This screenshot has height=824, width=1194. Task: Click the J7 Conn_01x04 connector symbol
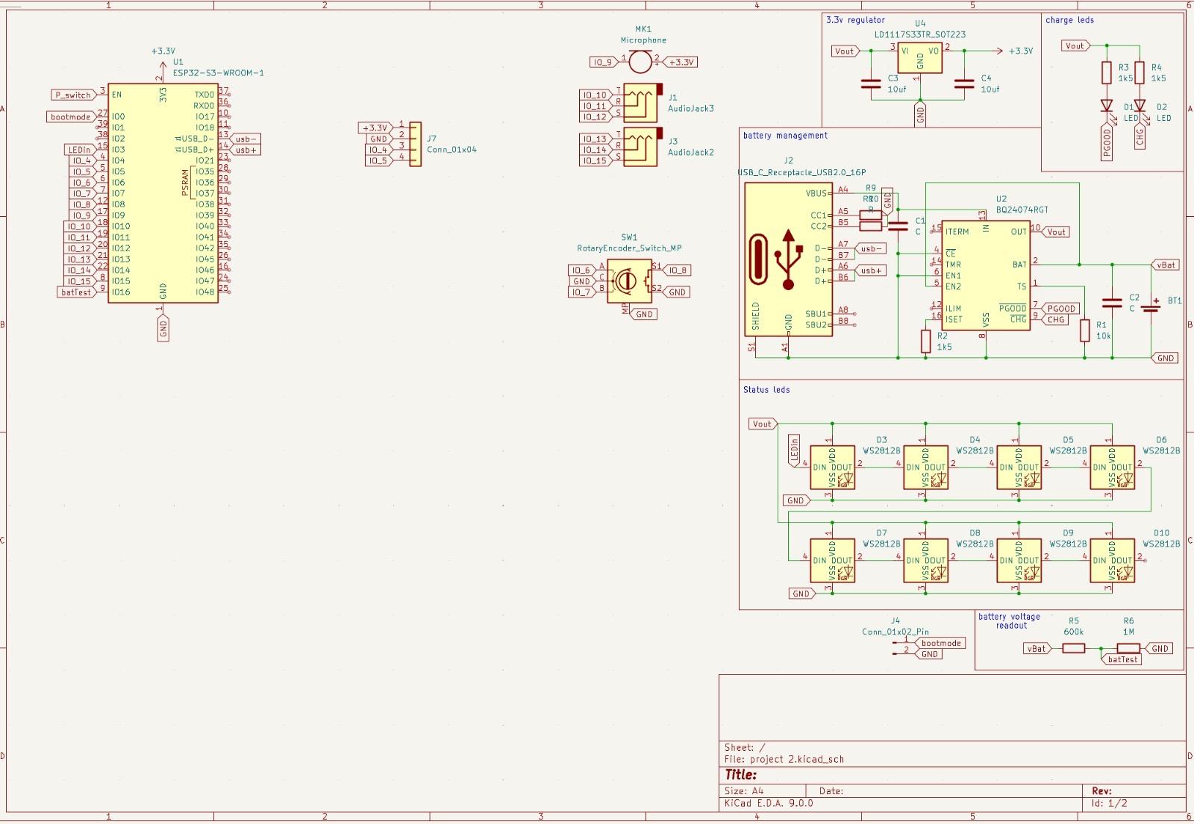[x=415, y=144]
